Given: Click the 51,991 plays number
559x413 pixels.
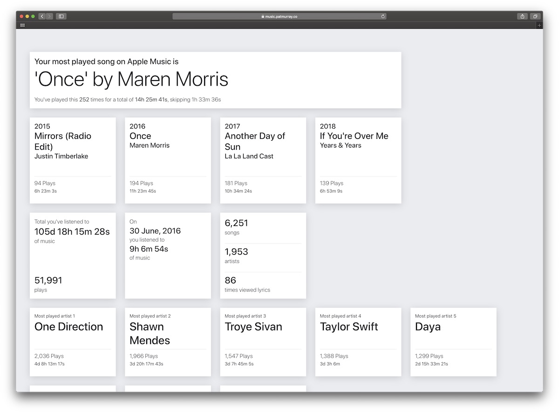Looking at the screenshot, I should tap(48, 280).
